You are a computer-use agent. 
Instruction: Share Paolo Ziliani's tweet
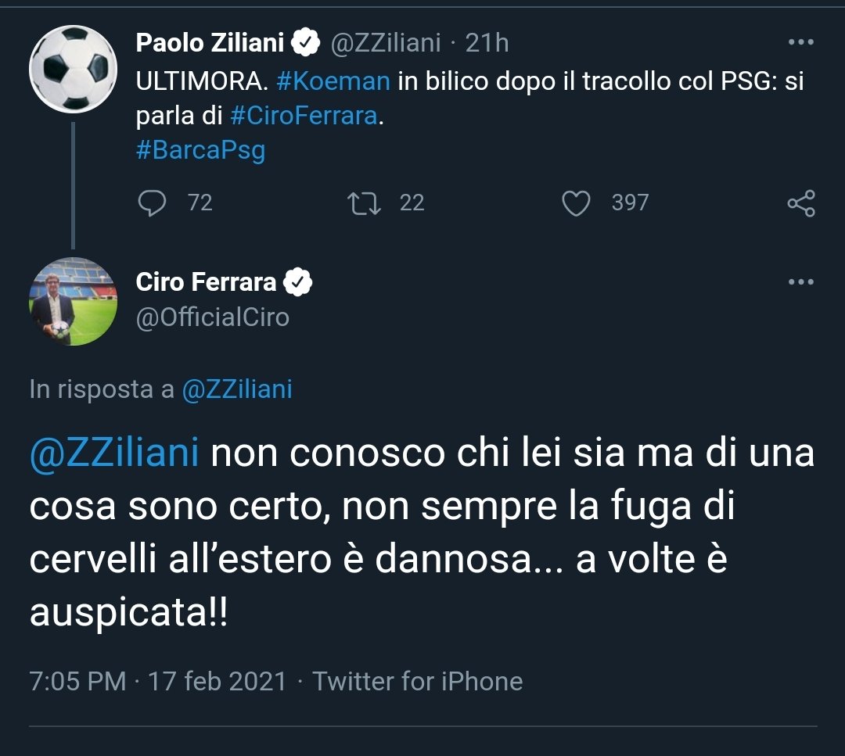tap(800, 203)
